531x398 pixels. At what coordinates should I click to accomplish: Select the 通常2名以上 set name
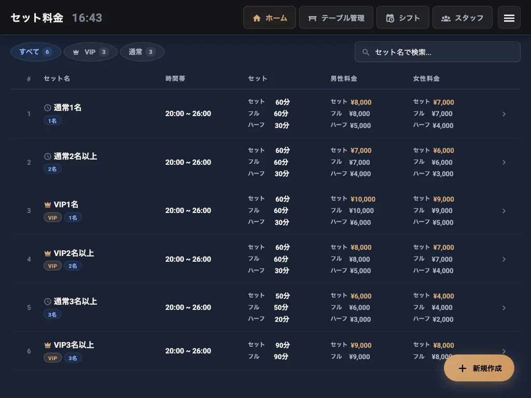point(75,157)
